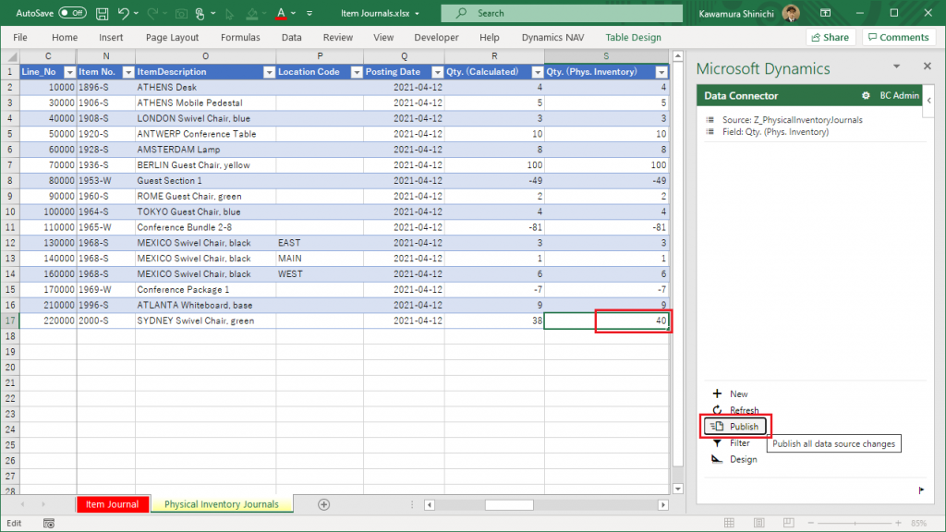This screenshot has height=532, width=946.
Task: Select row header 17
Action: pyautogui.click(x=9, y=320)
